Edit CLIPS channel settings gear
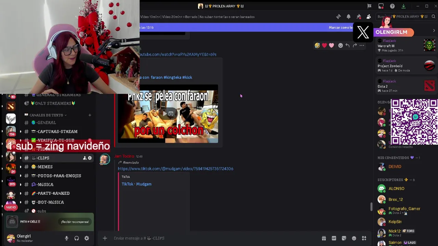Viewport: 438px width, 246px height. (x=90, y=158)
